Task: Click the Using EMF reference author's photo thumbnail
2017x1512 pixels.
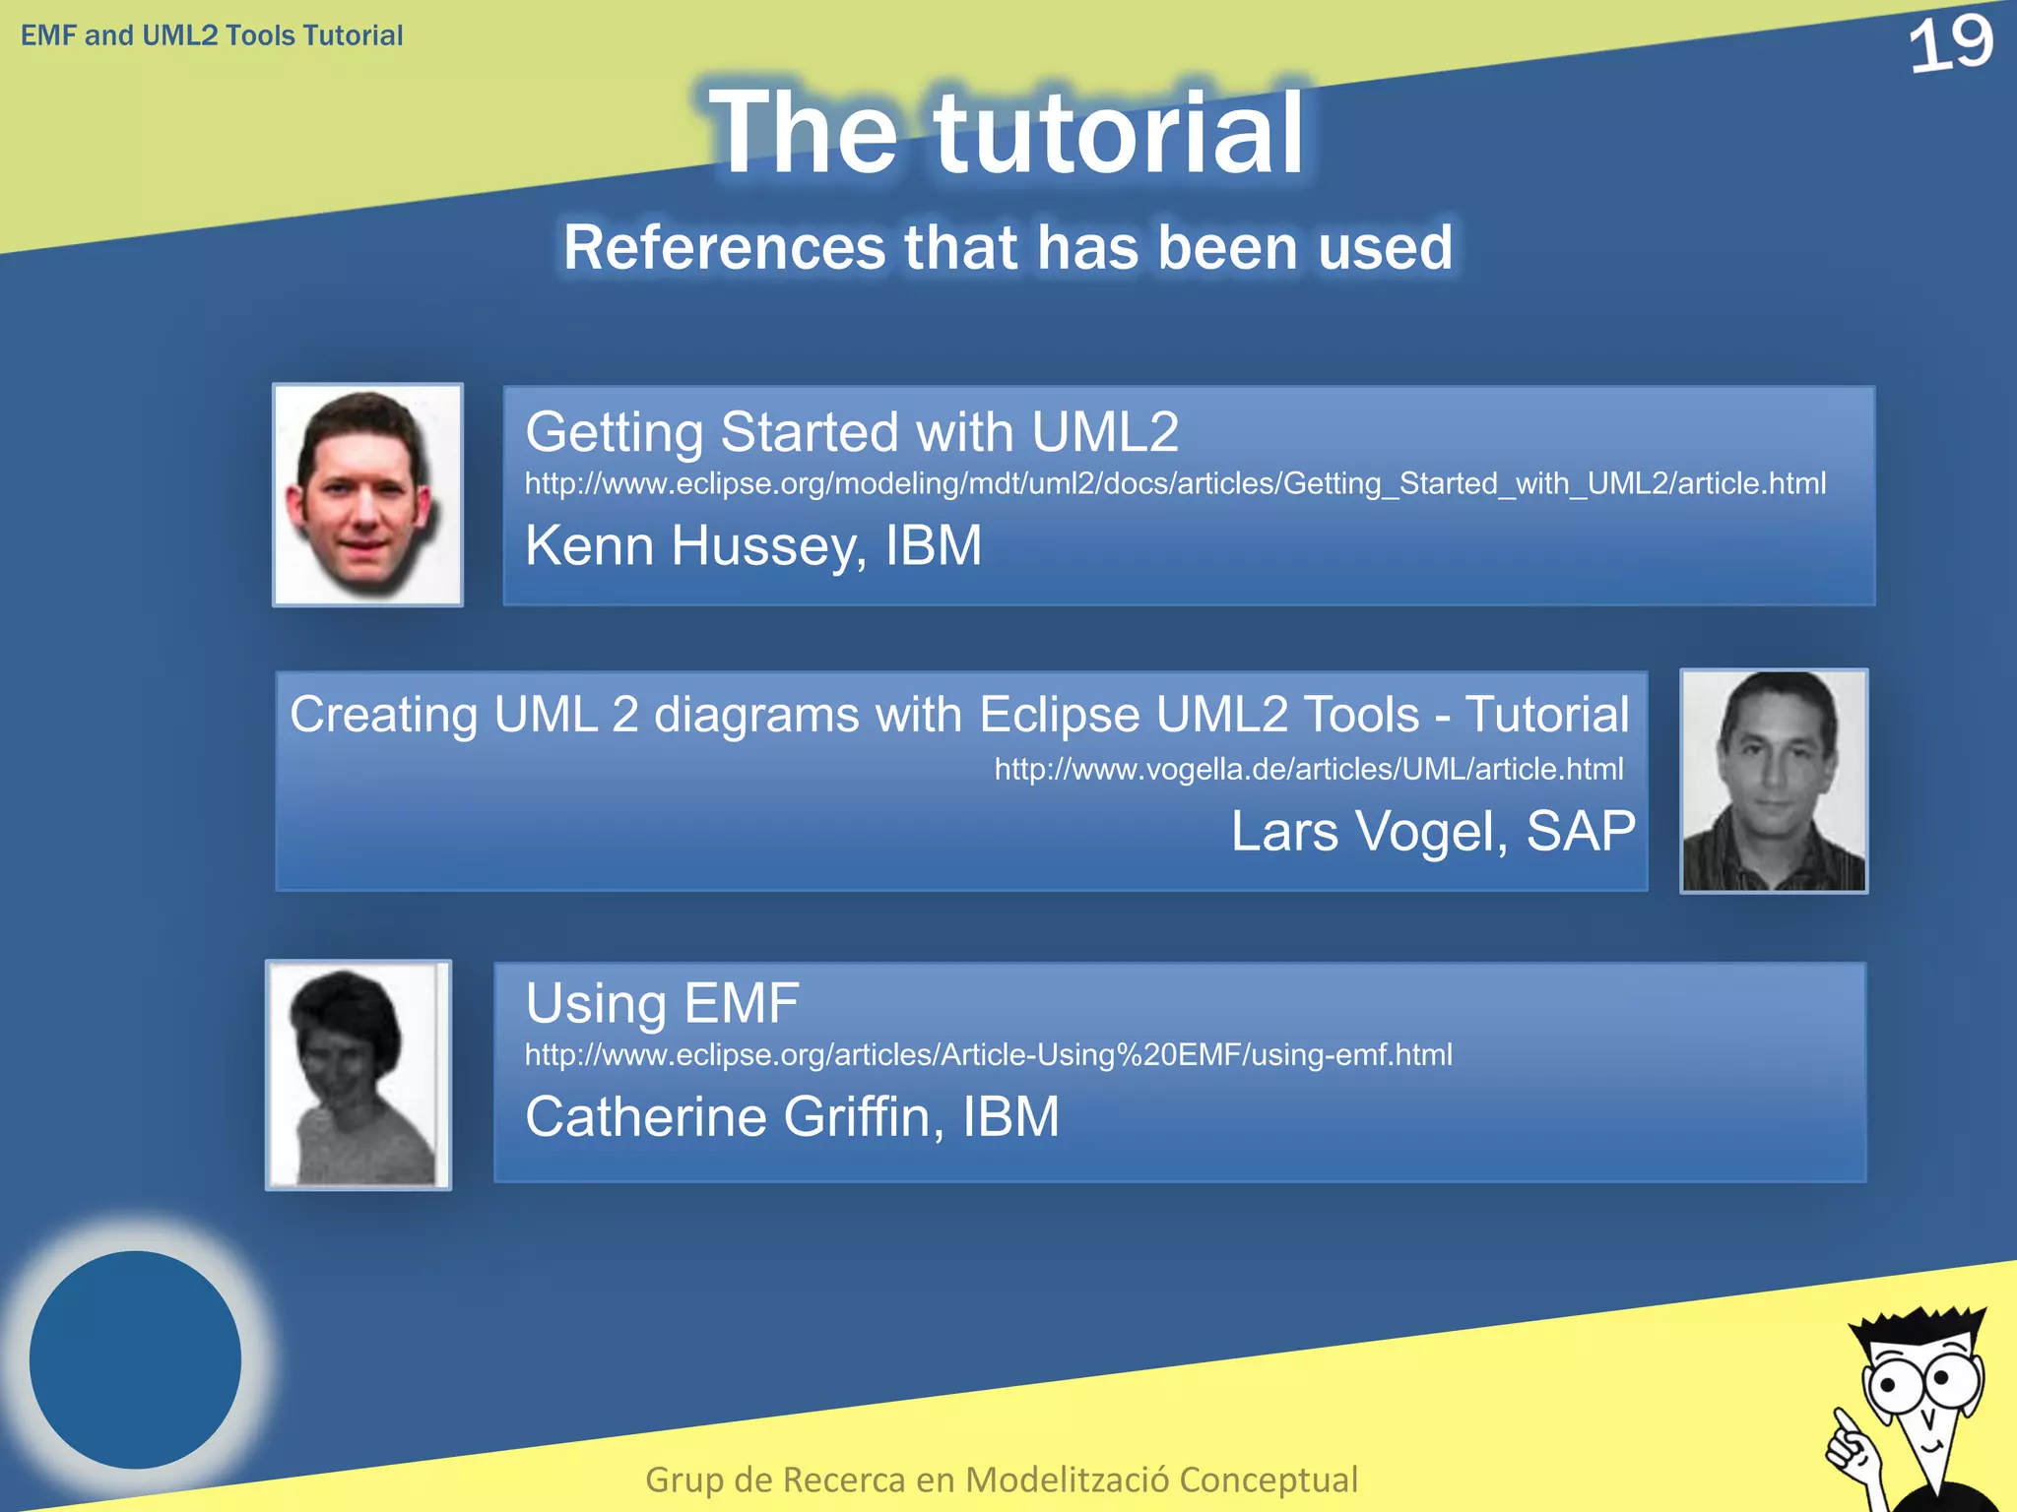Action: [x=358, y=1075]
